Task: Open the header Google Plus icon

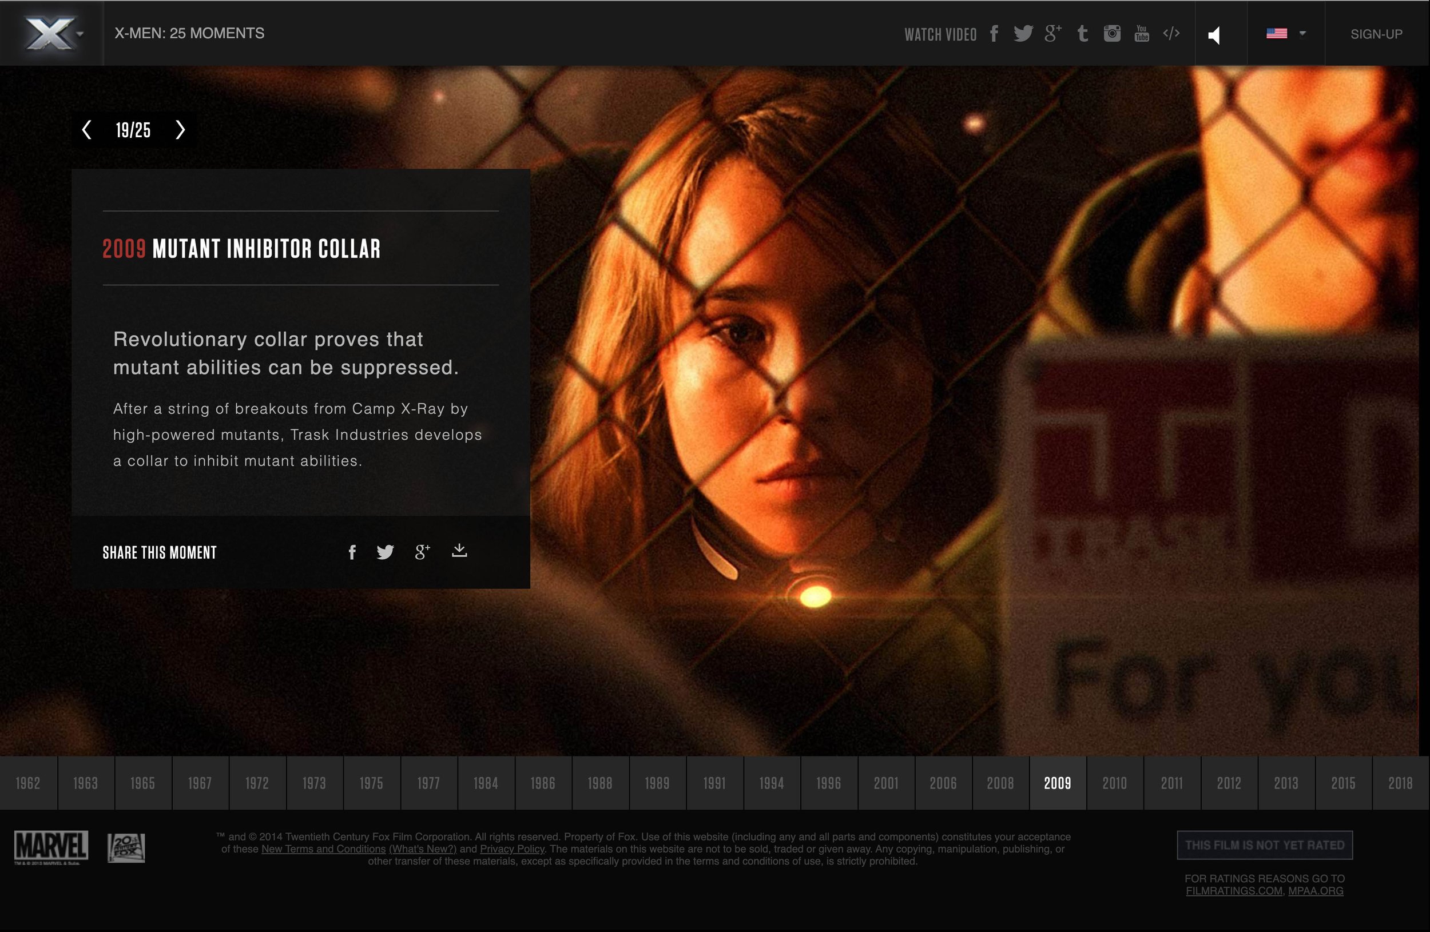Action: [1052, 34]
